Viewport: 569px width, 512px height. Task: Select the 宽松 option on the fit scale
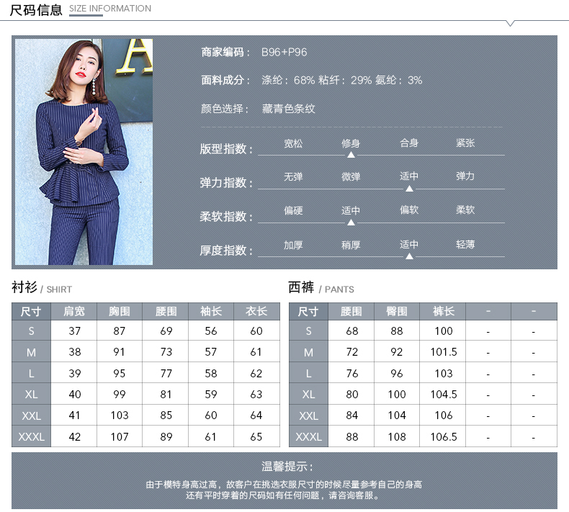tap(293, 143)
